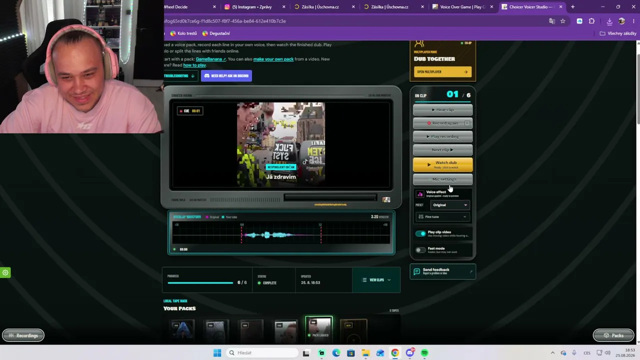Click the blue extension icon in the toolbar
The image size is (640, 360).
(579, 21)
